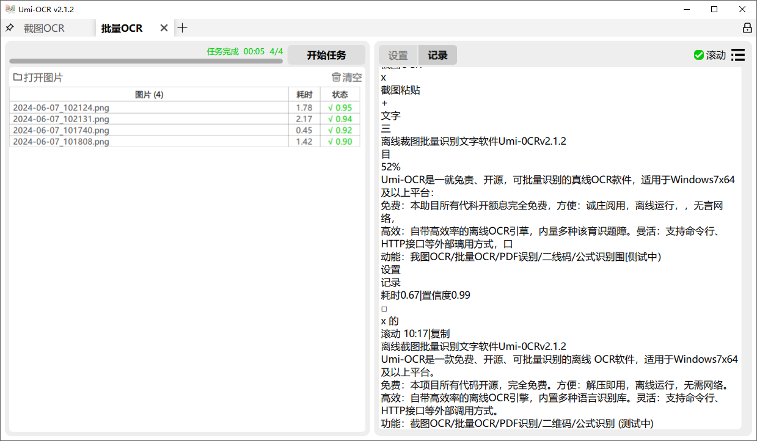Click time cell showing 2.17
Screen dimensions: 757x441
[304, 119]
